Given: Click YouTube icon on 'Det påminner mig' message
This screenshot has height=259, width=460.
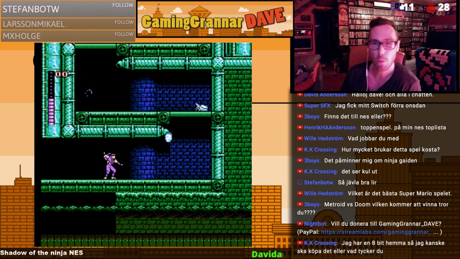Looking at the screenshot, I should tap(300, 160).
